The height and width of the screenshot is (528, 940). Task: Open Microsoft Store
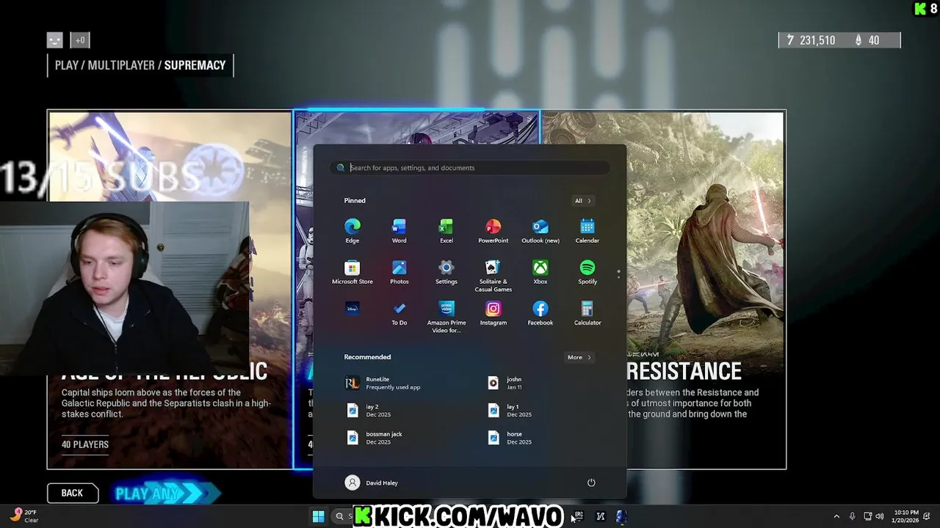(352, 272)
